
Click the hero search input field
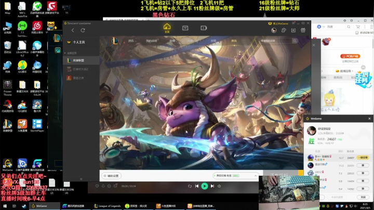275,41
